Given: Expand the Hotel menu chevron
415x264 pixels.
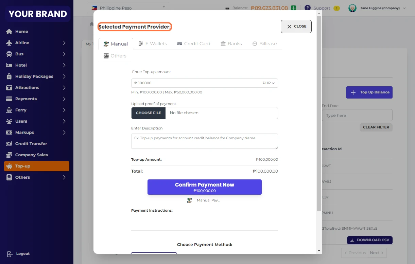Looking at the screenshot, I should pyautogui.click(x=64, y=65).
